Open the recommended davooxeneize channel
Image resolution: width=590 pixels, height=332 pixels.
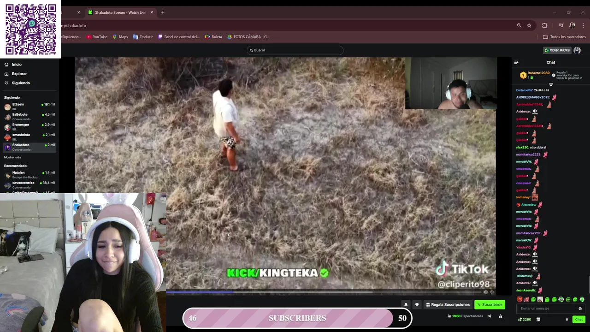click(29, 185)
